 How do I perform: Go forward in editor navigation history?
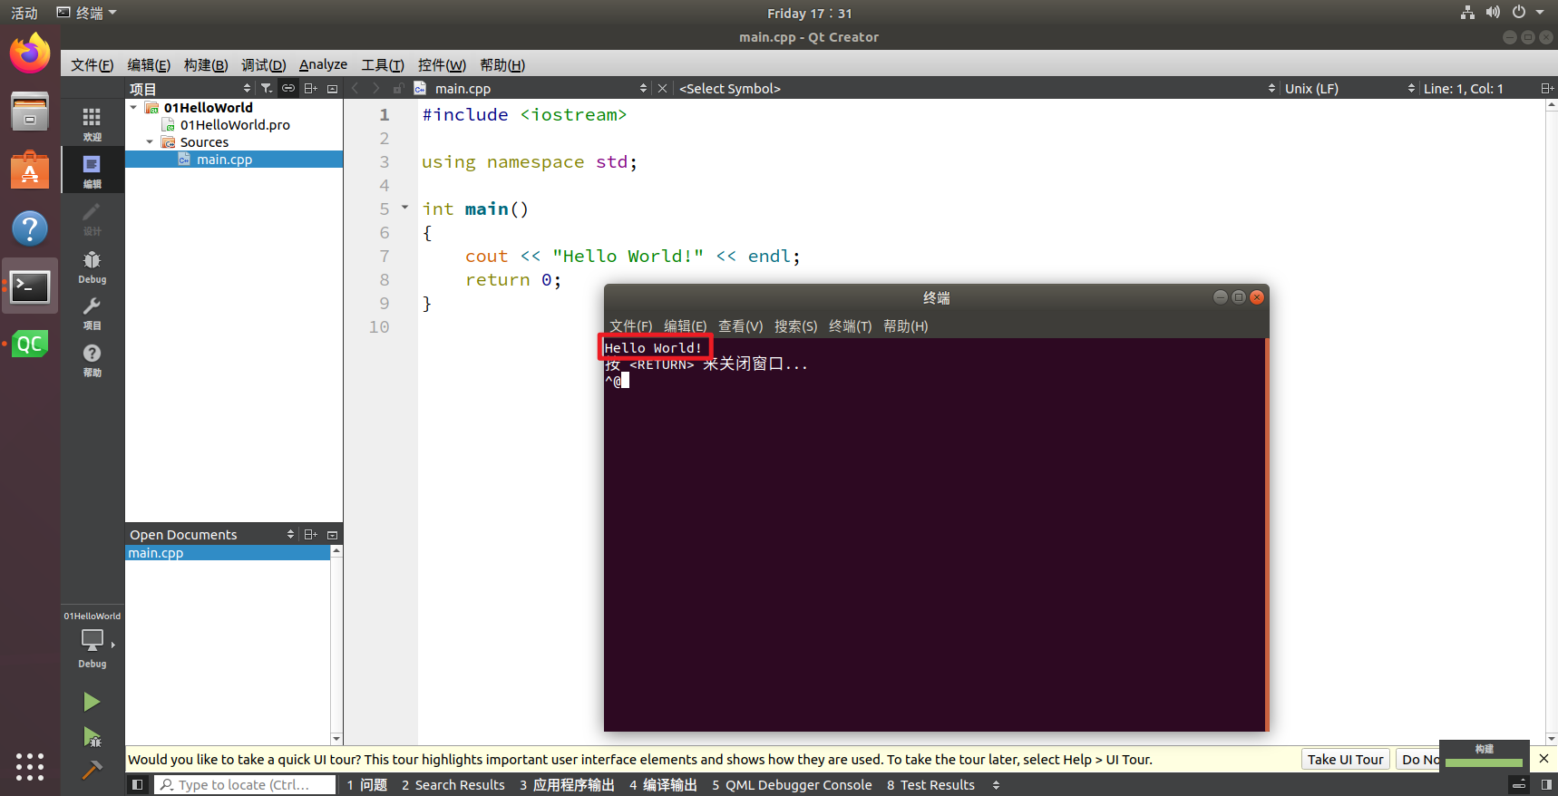coord(376,88)
